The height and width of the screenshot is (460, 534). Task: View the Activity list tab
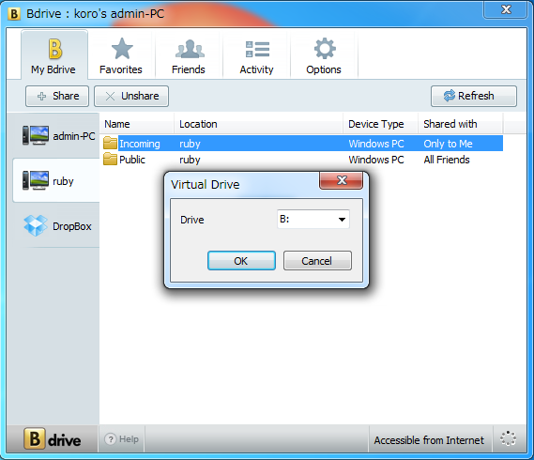(256, 54)
